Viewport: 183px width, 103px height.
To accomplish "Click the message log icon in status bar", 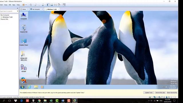I will [175, 97].
